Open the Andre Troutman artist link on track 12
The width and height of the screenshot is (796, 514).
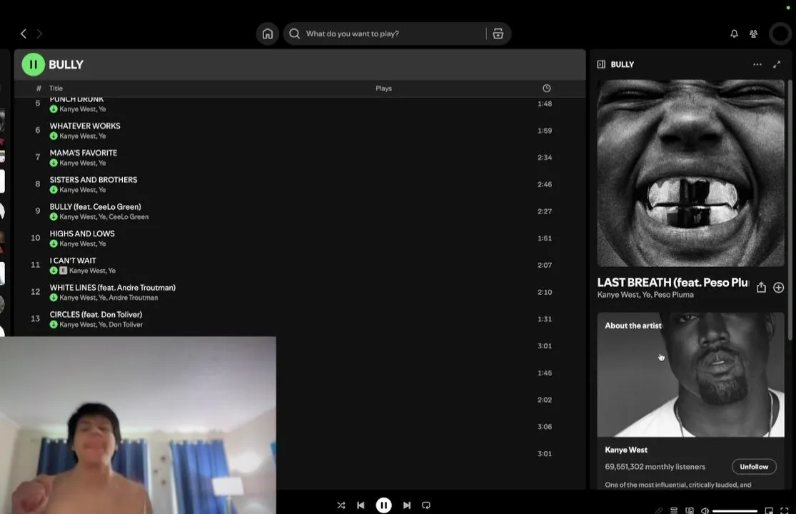[133, 298]
